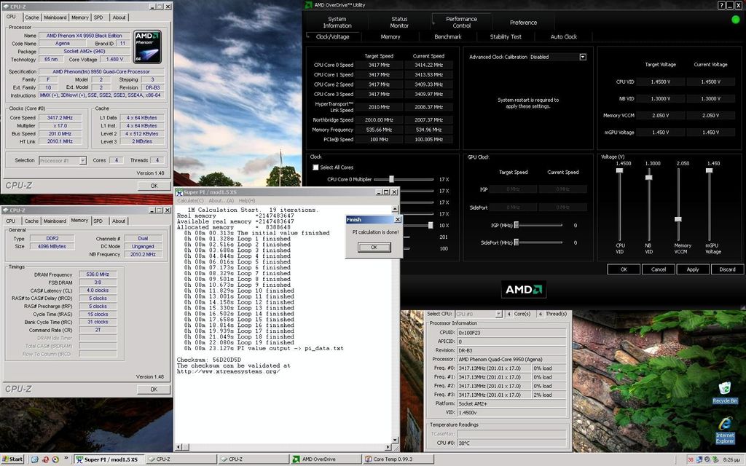Open the SPD tab in top CPU-Z

coord(98,17)
